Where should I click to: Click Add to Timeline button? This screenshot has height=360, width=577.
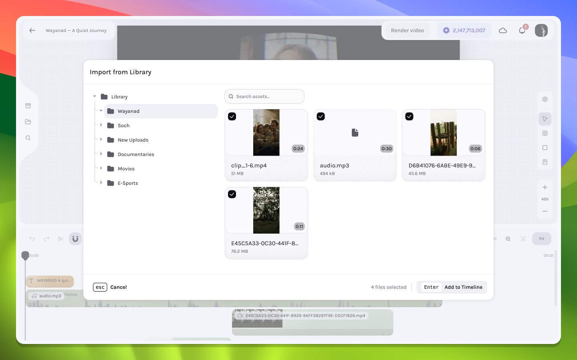[452, 287]
